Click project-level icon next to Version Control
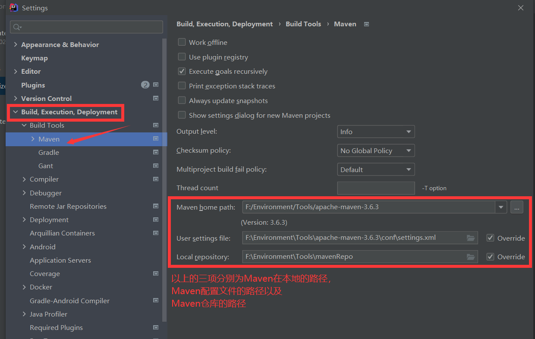 (x=156, y=98)
